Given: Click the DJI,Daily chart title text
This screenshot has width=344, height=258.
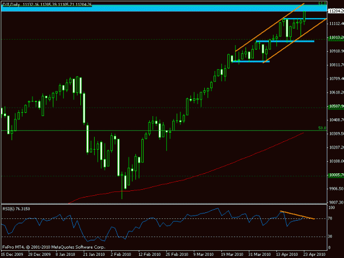Looking at the screenshot, I should click(47, 4).
